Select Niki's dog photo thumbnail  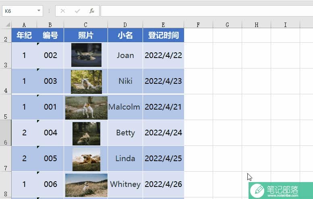(x=86, y=82)
